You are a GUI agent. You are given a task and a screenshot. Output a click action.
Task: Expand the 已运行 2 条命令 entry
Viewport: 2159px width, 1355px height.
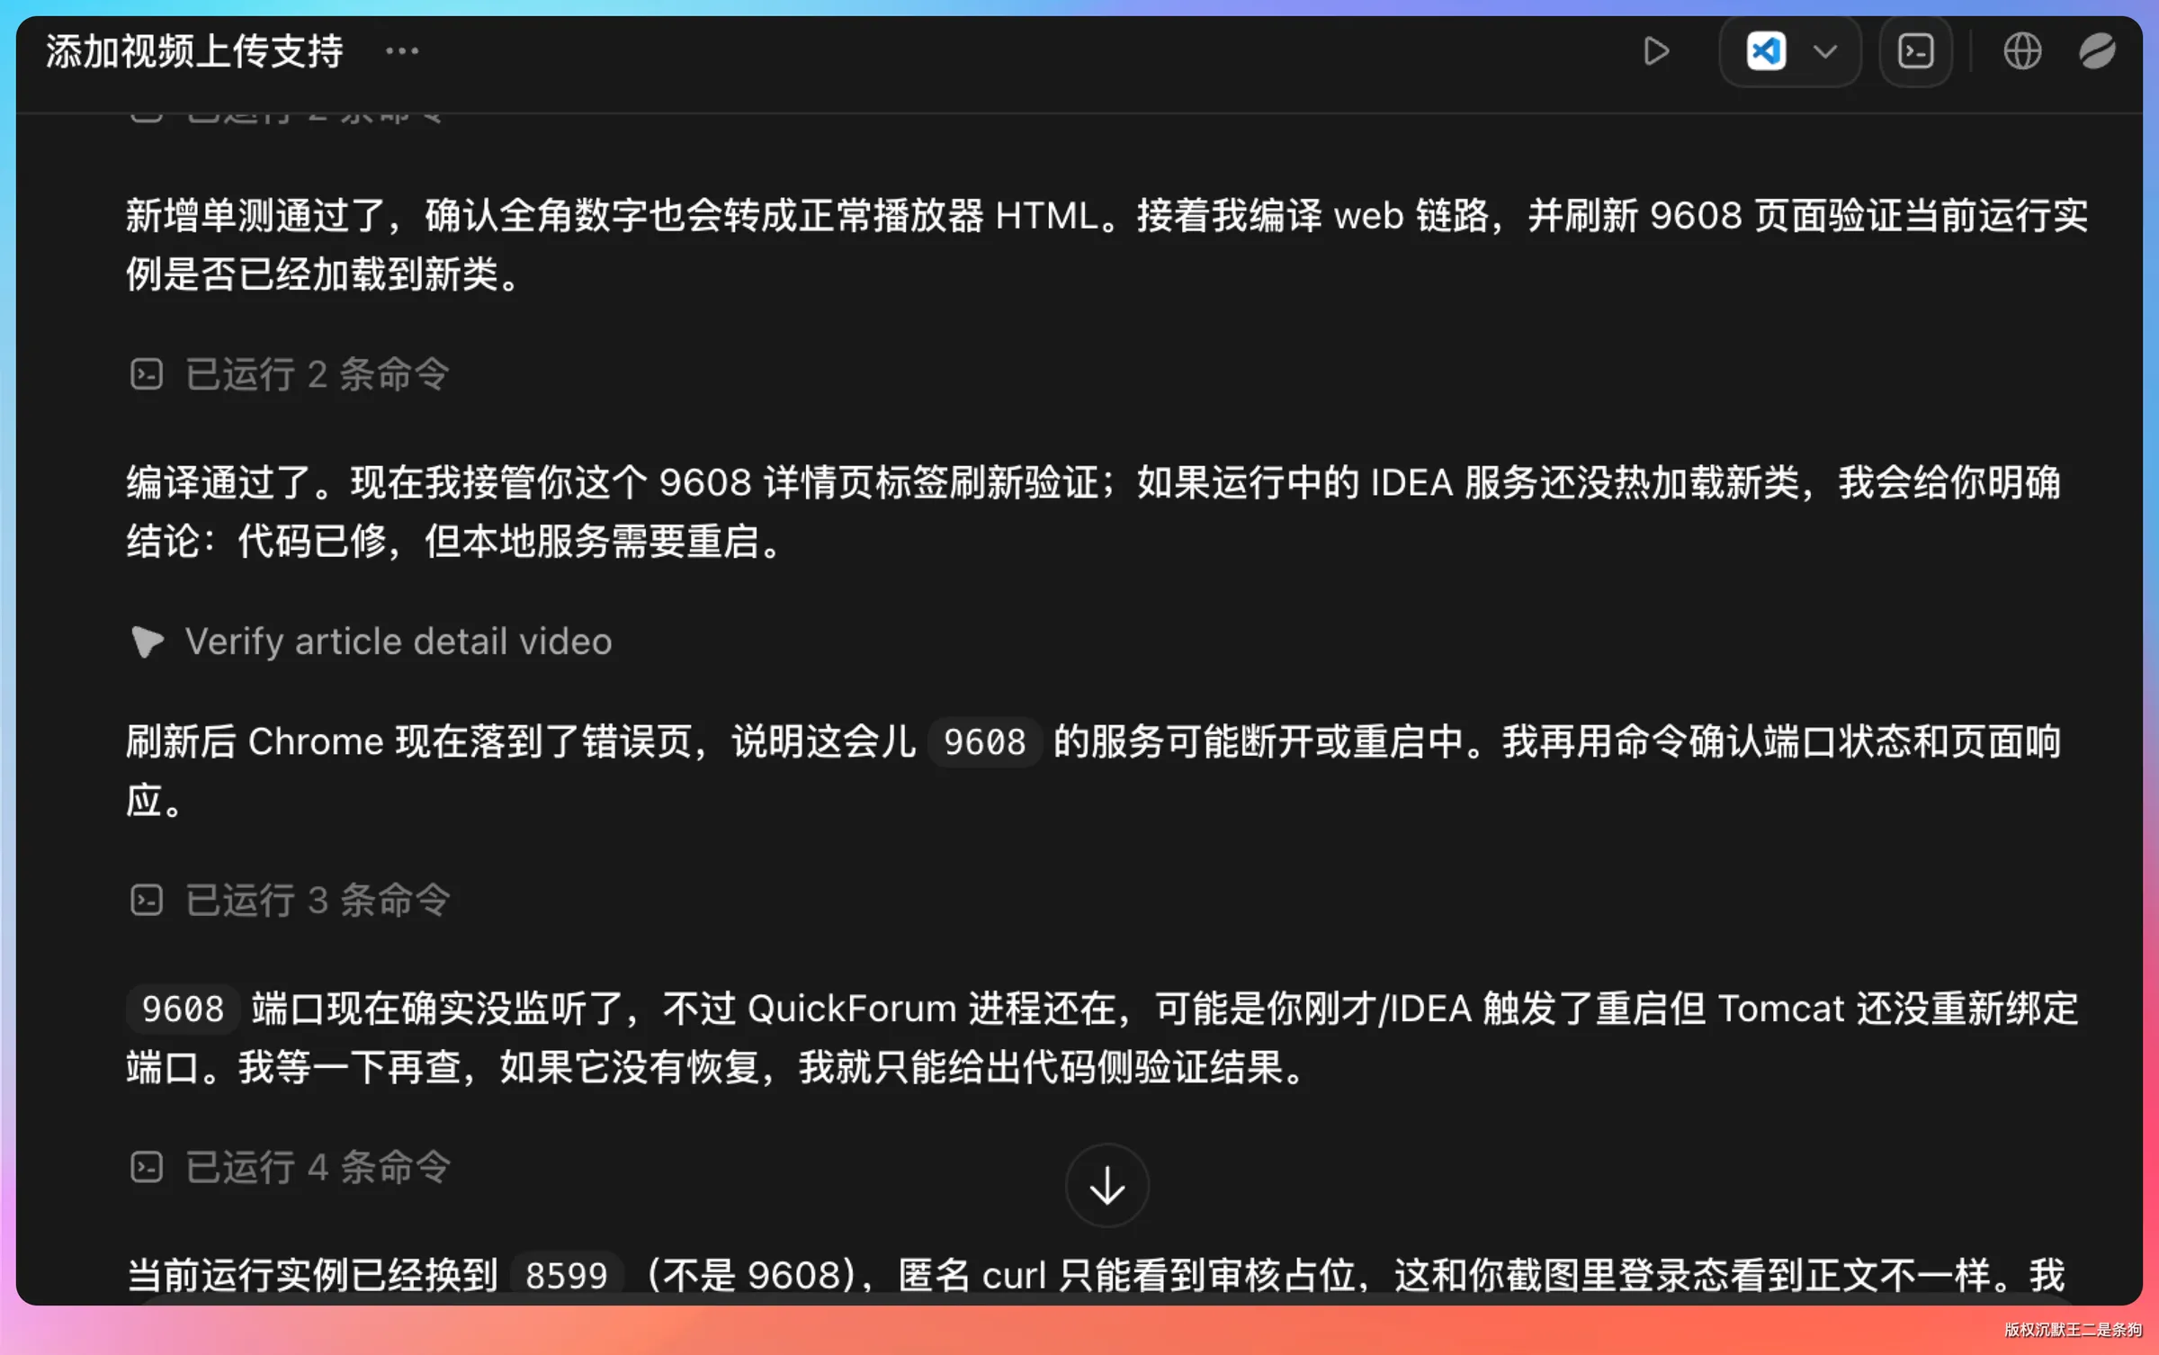[290, 374]
